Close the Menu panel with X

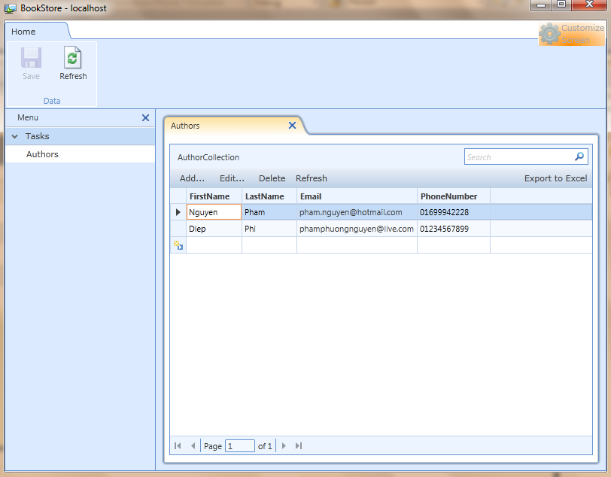145,118
